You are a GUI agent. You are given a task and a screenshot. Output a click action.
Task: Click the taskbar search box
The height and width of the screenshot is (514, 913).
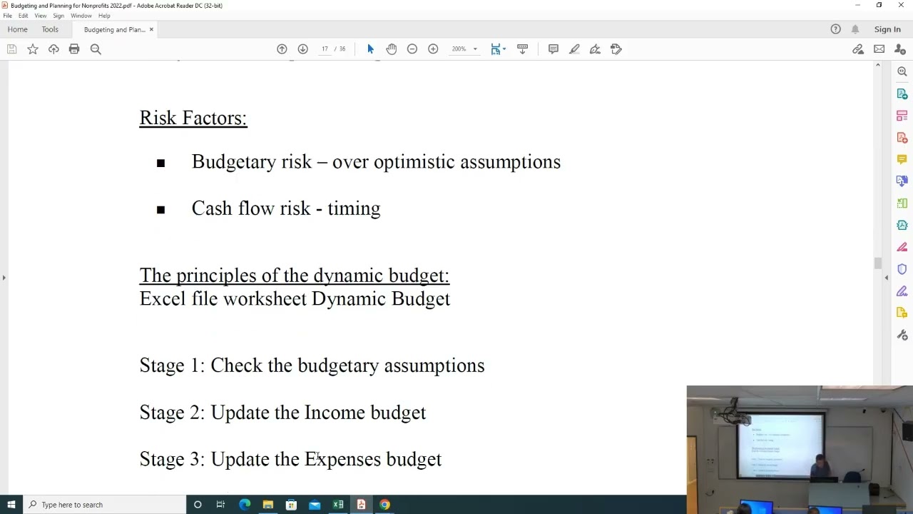[104, 505]
